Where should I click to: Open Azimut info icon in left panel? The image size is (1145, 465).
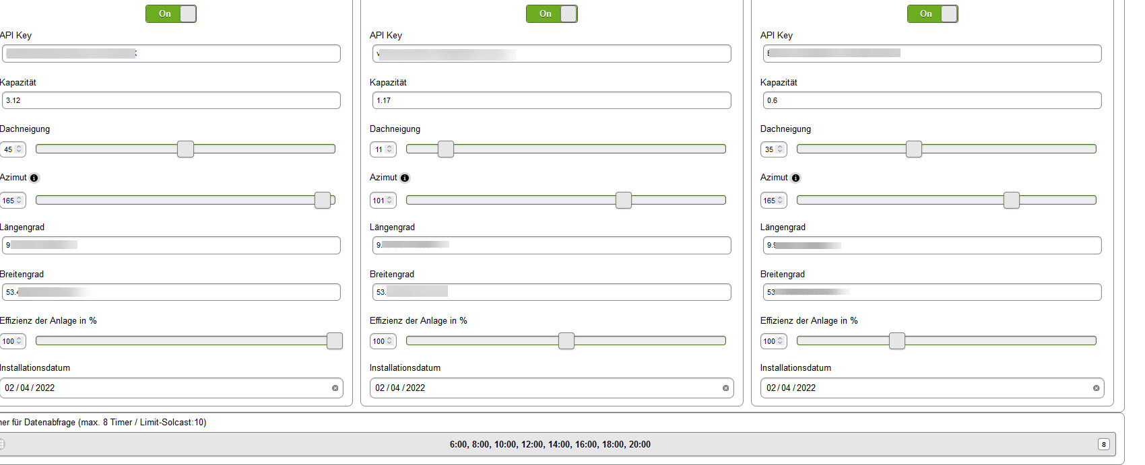click(x=34, y=178)
